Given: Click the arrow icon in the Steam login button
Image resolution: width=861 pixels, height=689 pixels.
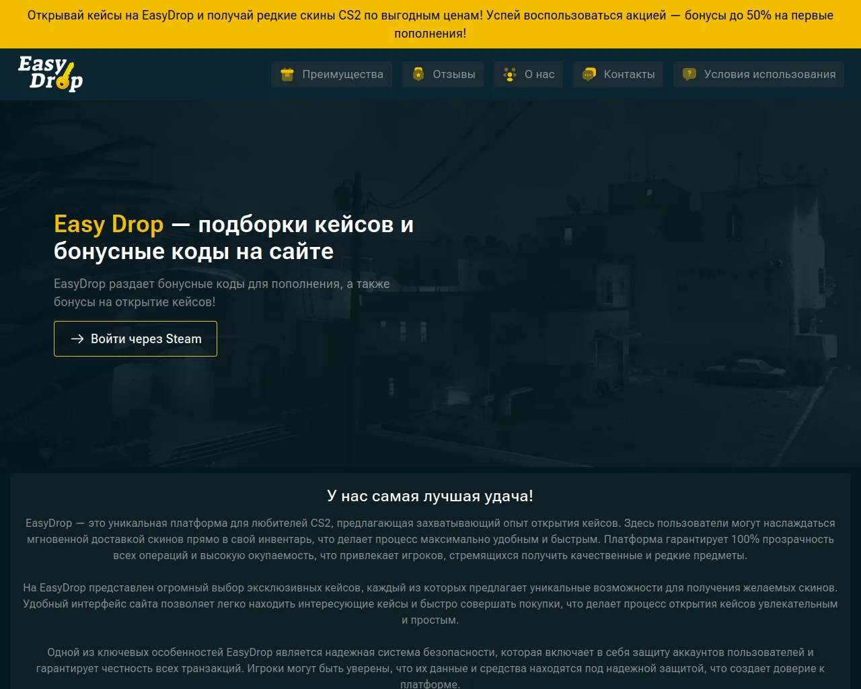Looking at the screenshot, I should click(77, 339).
